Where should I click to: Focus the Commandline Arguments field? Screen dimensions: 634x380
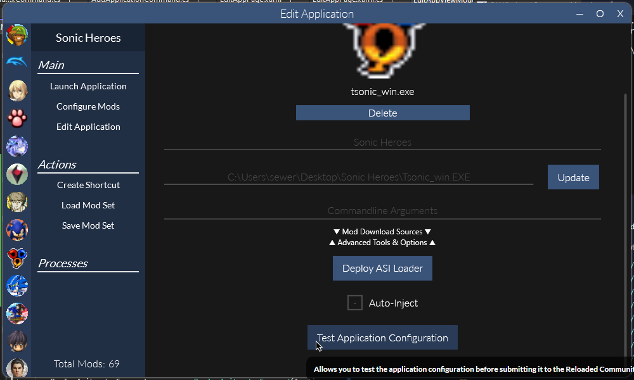pos(382,211)
